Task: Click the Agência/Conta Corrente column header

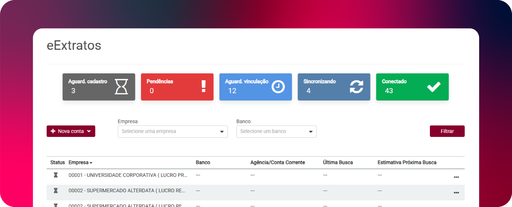Action: pyautogui.click(x=278, y=162)
